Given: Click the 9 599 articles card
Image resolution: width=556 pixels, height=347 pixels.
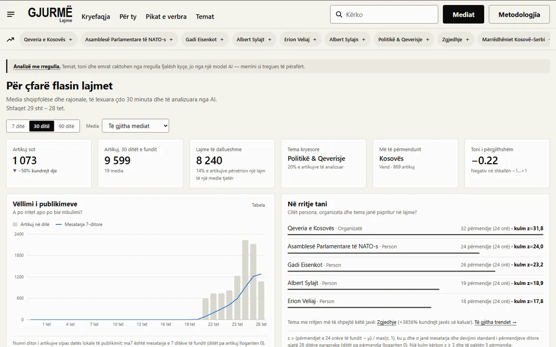Looking at the screenshot, I should click(x=140, y=163).
